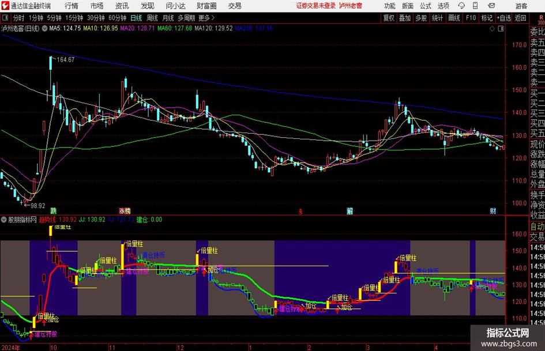Switch to 60分钟 period

pyautogui.click(x=117, y=18)
